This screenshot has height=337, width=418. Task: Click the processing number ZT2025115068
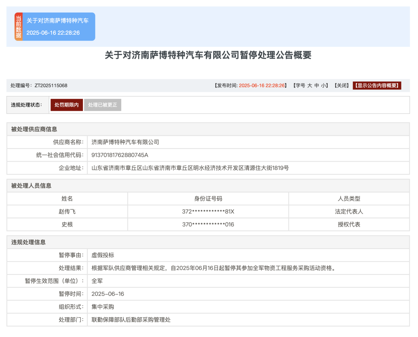(x=51, y=85)
